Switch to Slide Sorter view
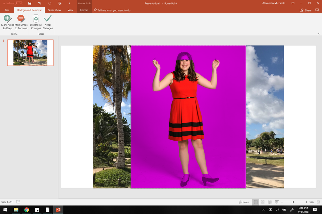 click(x=262, y=202)
